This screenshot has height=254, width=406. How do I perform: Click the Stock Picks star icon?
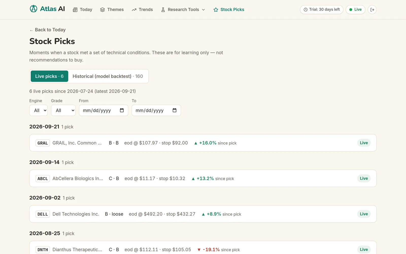[x=216, y=10]
